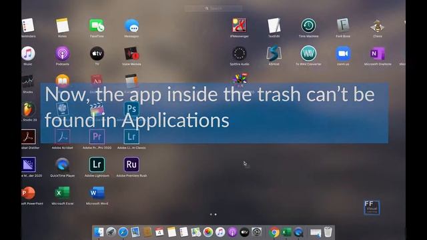Launch Microsoft Excel in Launchpad

[62, 193]
